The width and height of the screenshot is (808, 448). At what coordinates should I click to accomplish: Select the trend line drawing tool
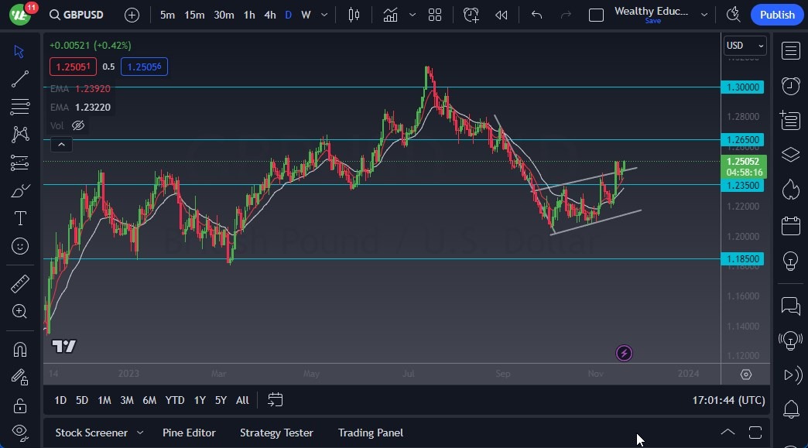click(x=20, y=79)
